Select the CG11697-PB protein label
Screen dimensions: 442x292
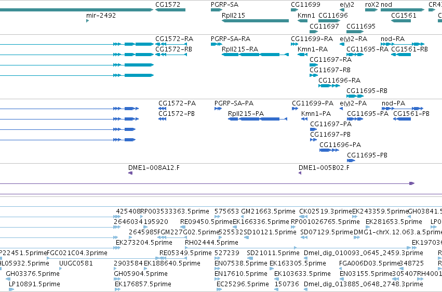click(330, 135)
